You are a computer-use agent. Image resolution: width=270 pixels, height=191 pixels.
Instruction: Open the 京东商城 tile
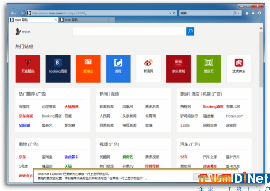tap(179, 69)
